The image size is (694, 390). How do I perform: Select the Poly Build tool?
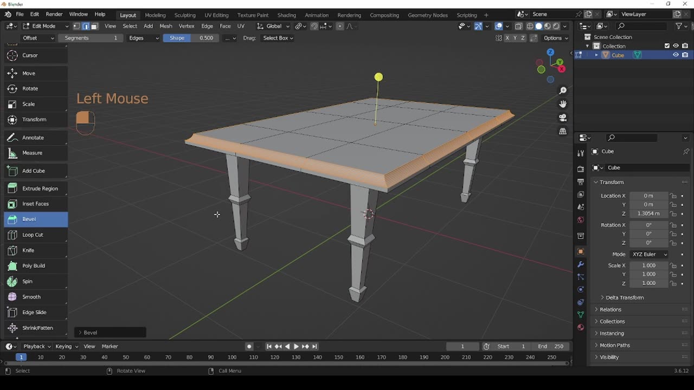click(36, 265)
